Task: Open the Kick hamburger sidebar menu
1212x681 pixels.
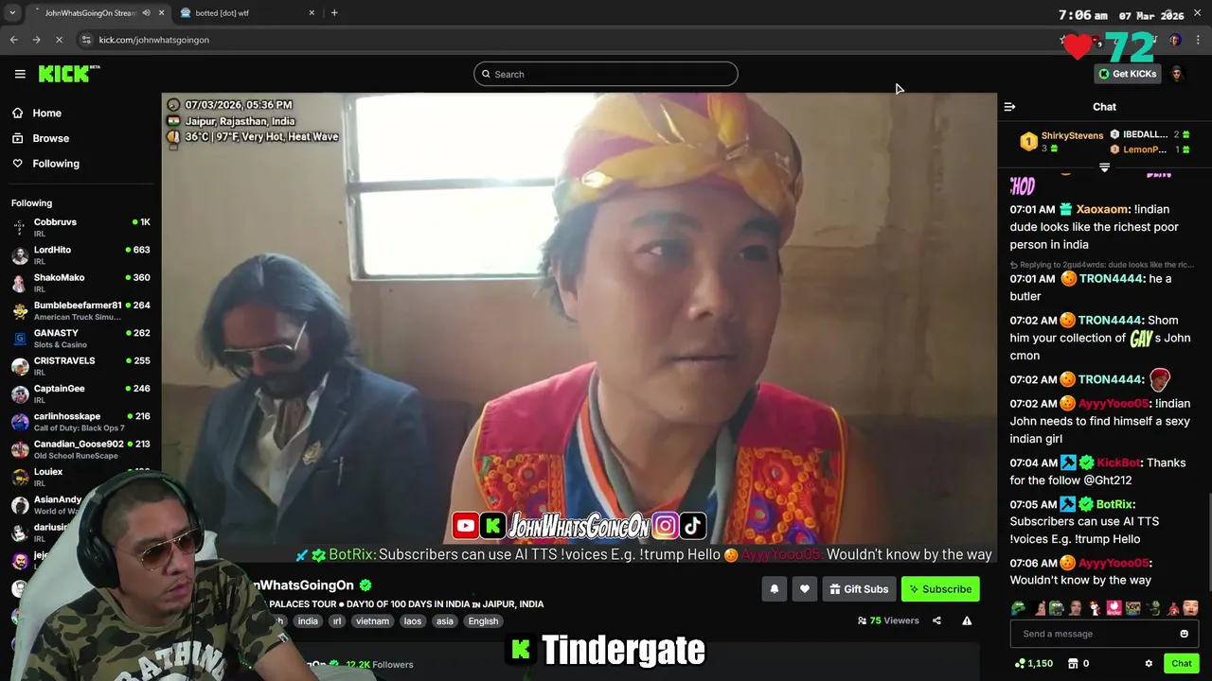Action: tap(20, 74)
